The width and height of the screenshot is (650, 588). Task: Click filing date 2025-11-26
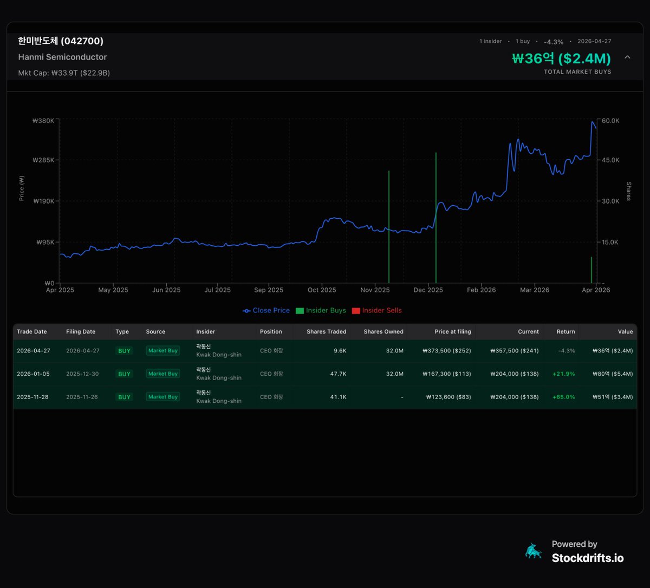tap(82, 397)
